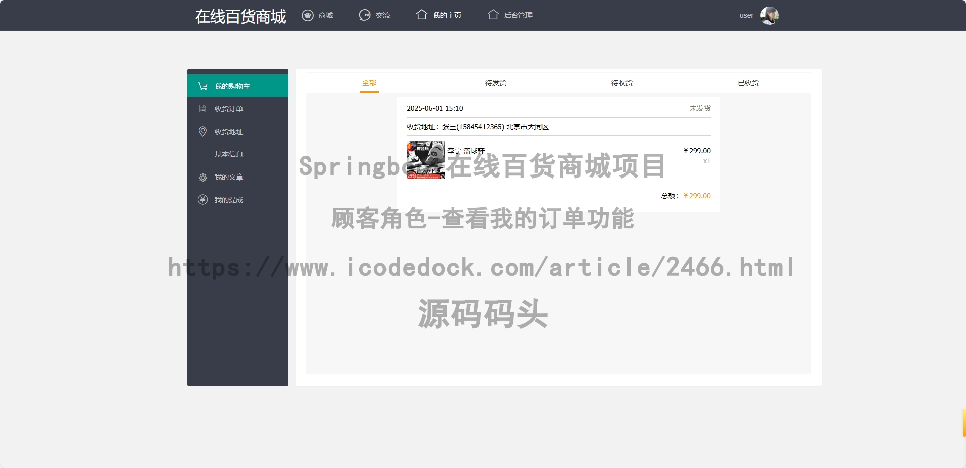Viewport: 966px width, 468px height.
Task: Select 收货订单 in the sidebar
Action: (238, 108)
